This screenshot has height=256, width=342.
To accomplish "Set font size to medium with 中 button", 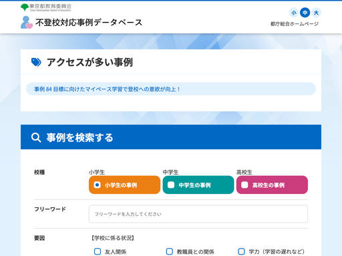I will click(x=305, y=13).
